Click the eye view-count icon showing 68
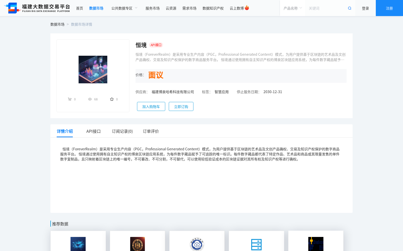 90,99
